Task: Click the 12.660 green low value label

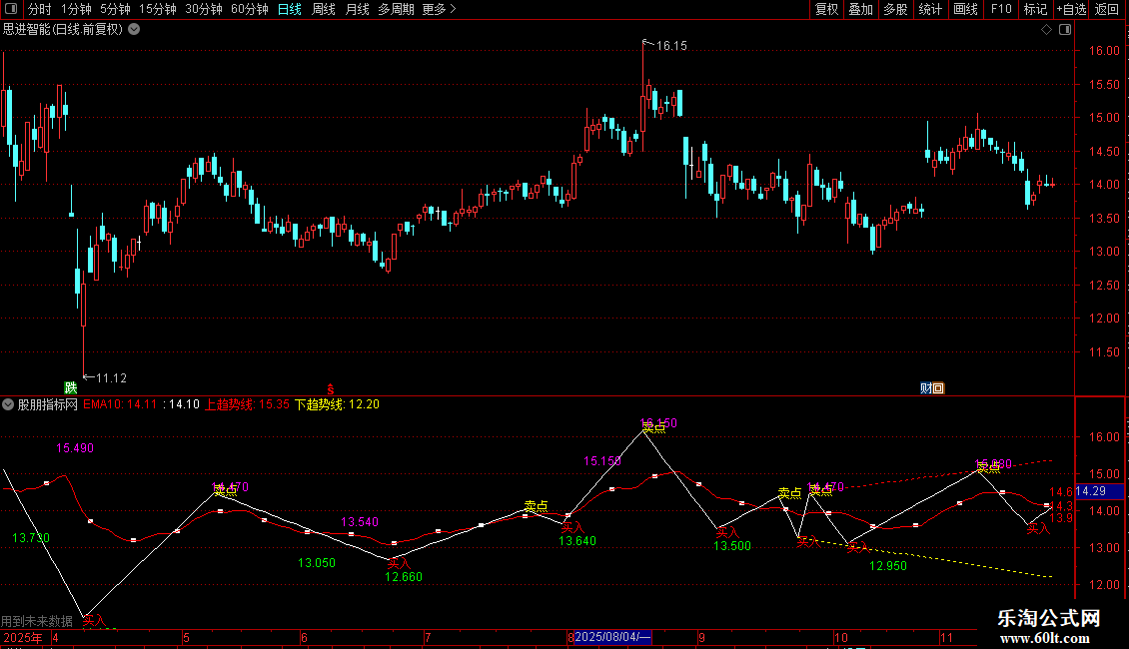Action: click(404, 577)
